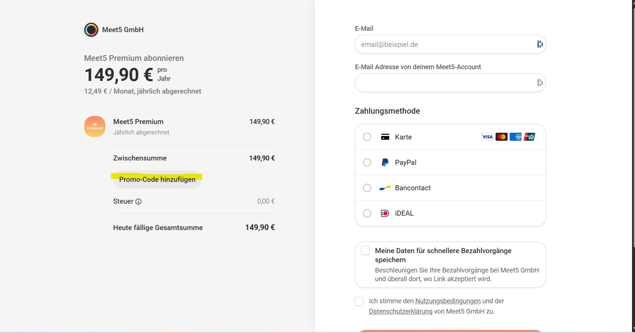Image resolution: width=635 pixels, height=333 pixels.
Task: Accept the Nutzungsbedingungen agreement checkbox
Action: 359,301
